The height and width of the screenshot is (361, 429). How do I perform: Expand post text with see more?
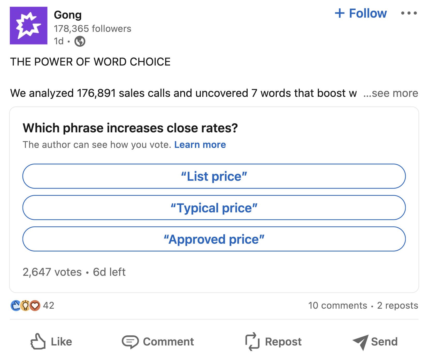pyautogui.click(x=391, y=93)
